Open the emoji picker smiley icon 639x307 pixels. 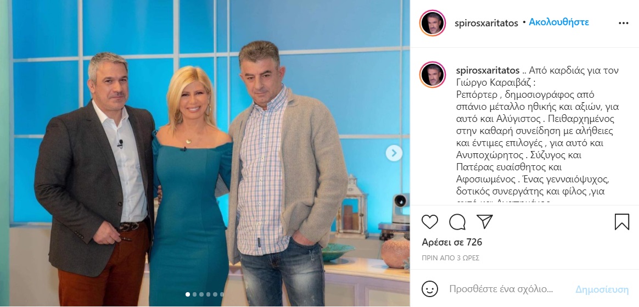[429, 289]
